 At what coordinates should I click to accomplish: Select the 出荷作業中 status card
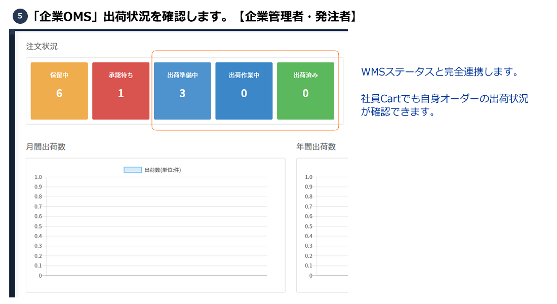(244, 91)
